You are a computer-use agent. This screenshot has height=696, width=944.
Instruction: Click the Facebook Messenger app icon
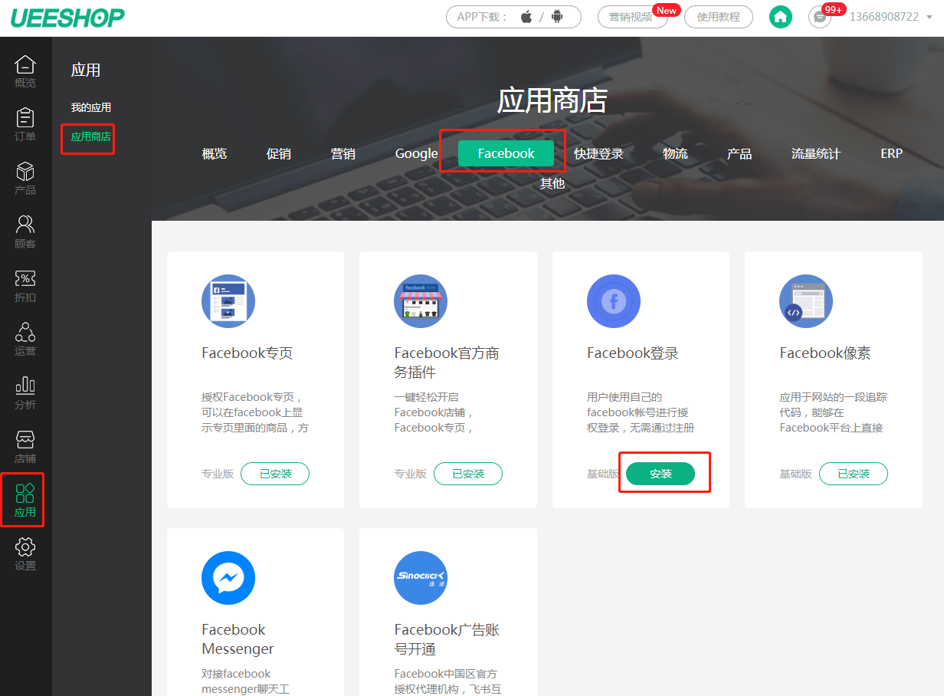click(228, 578)
